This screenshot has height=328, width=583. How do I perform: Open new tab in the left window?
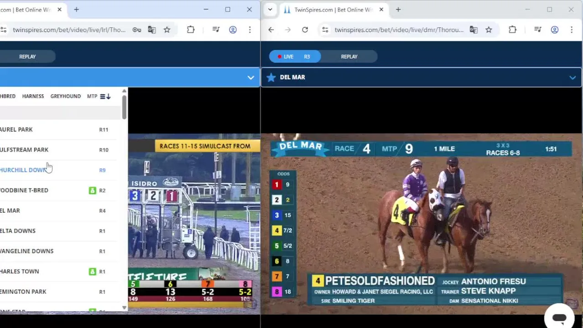76,10
